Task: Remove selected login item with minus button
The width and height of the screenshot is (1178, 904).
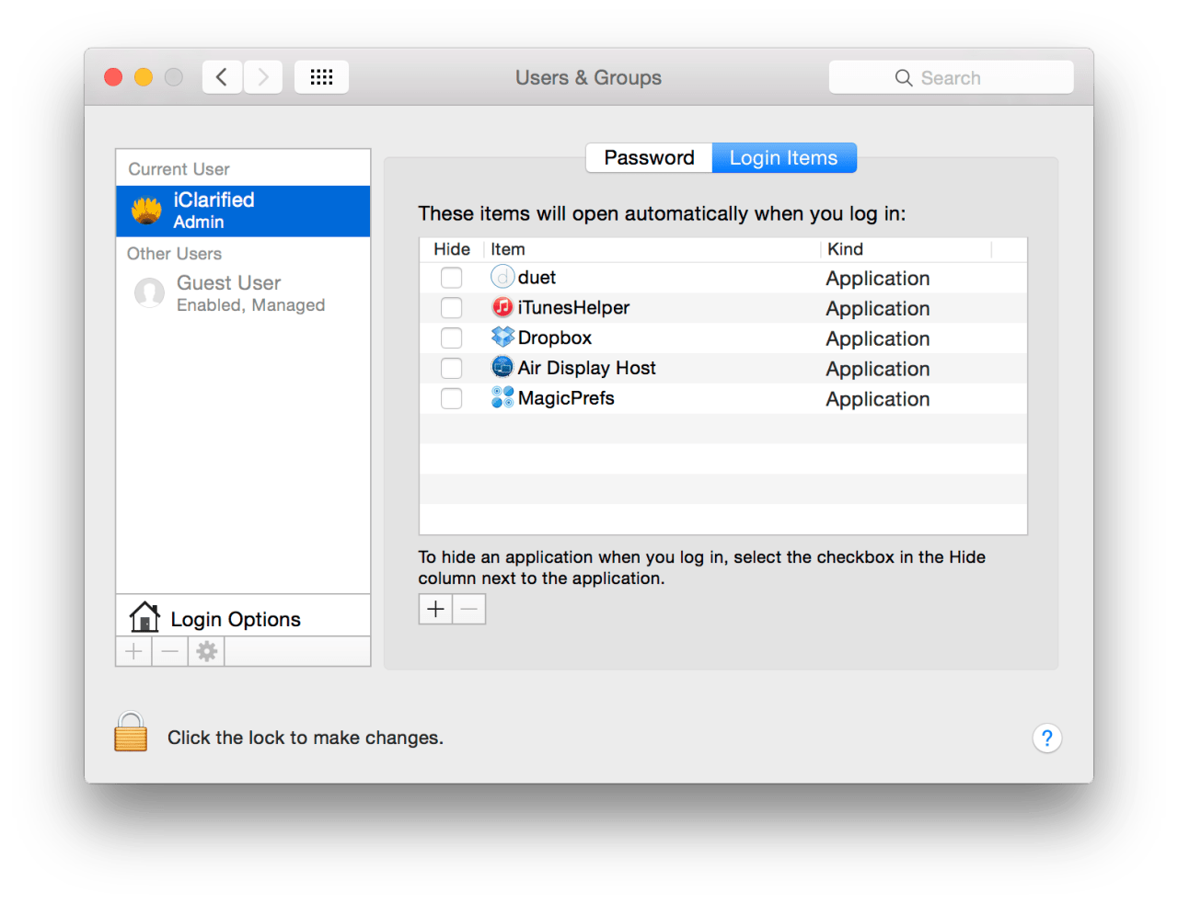Action: (468, 609)
